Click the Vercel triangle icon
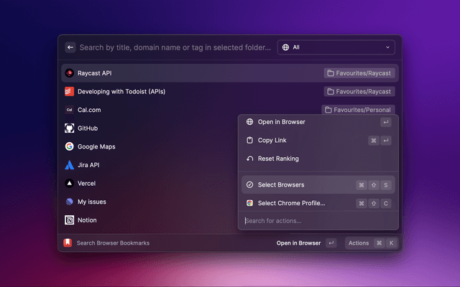The width and height of the screenshot is (460, 287). coord(70,184)
